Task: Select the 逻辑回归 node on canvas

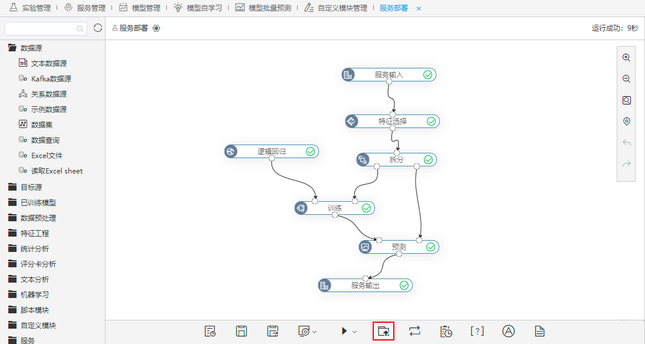Action: (x=271, y=152)
